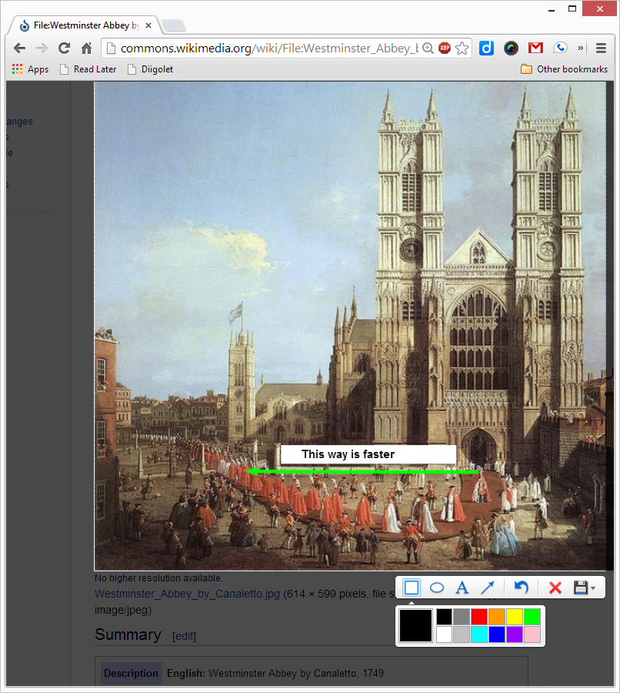
Task: Open the Read Later bookmark
Action: (88, 69)
